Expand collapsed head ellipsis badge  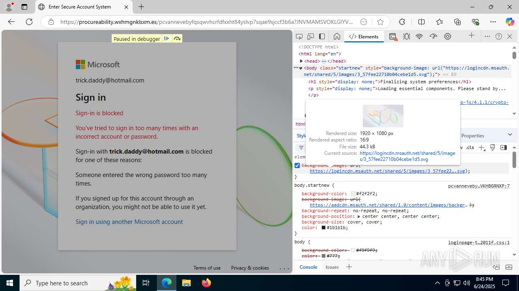coord(324,61)
